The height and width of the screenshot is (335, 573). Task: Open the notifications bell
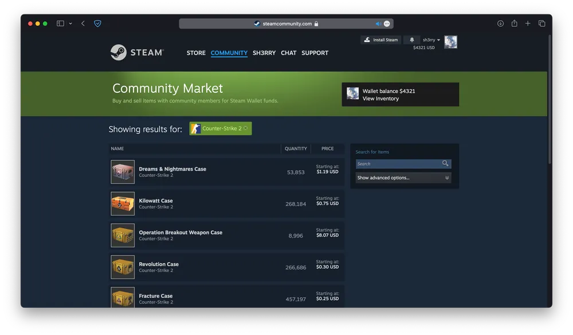pos(412,40)
